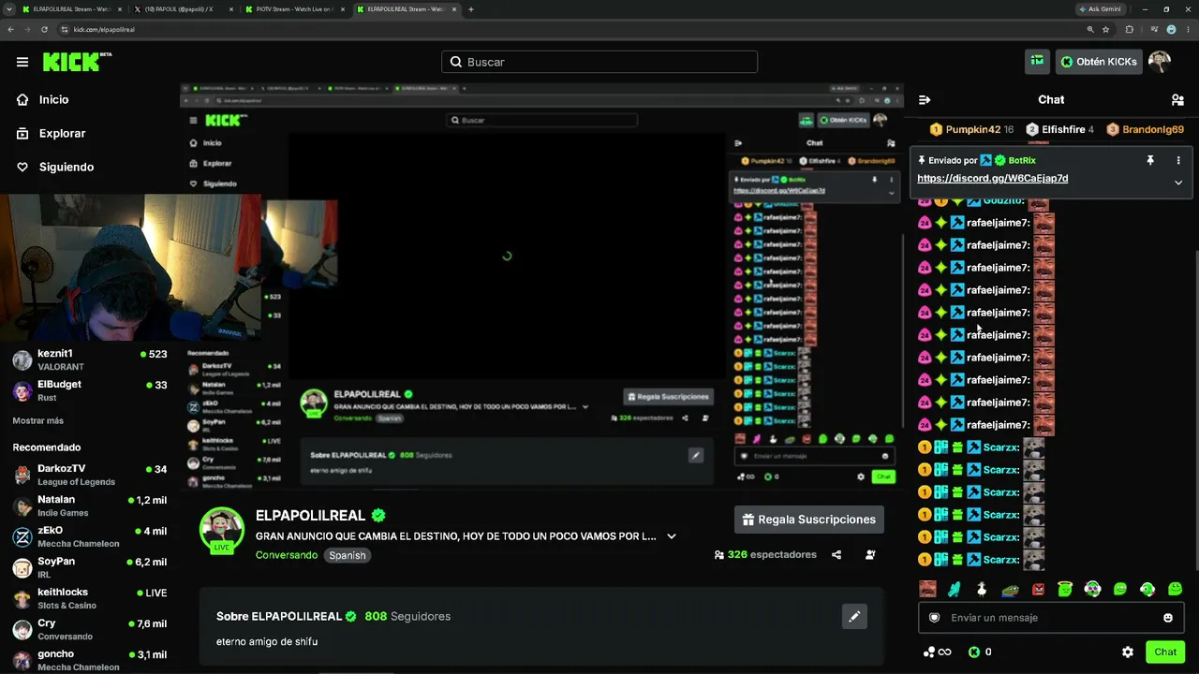The width and height of the screenshot is (1199, 674).
Task: Edit the Sobre ELPAPOLILREAL section
Action: [854, 616]
